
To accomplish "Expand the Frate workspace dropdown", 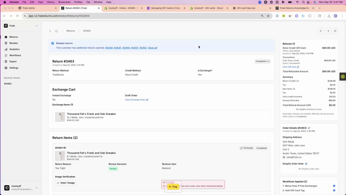I will (x=36, y=26).
